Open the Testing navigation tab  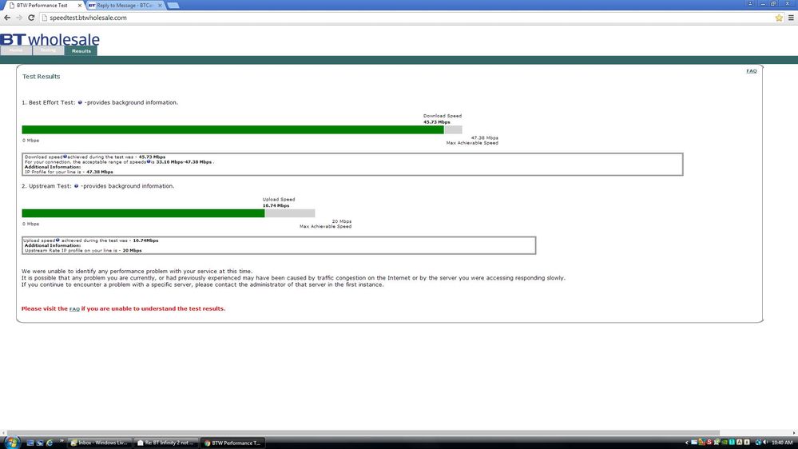(49, 50)
